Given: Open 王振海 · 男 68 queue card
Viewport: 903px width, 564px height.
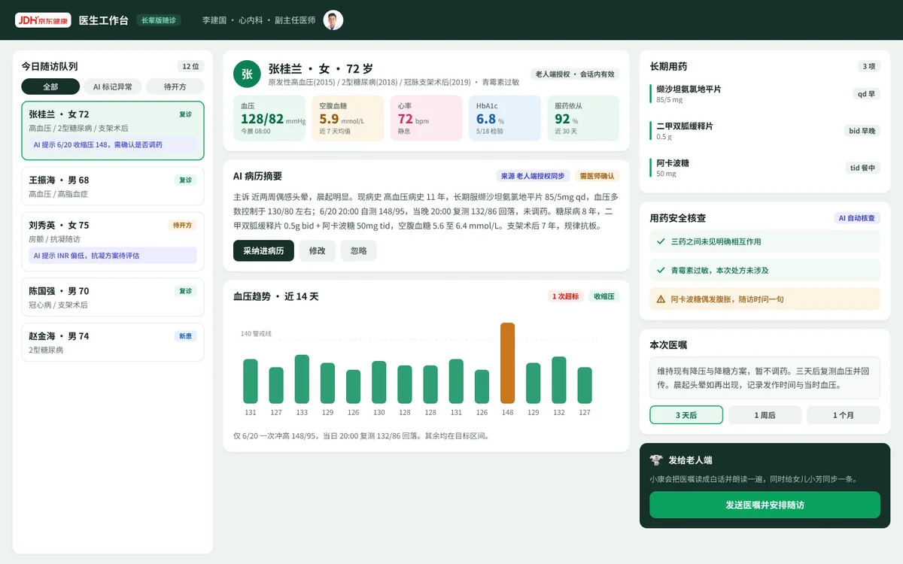Looking at the screenshot, I should click(x=113, y=186).
